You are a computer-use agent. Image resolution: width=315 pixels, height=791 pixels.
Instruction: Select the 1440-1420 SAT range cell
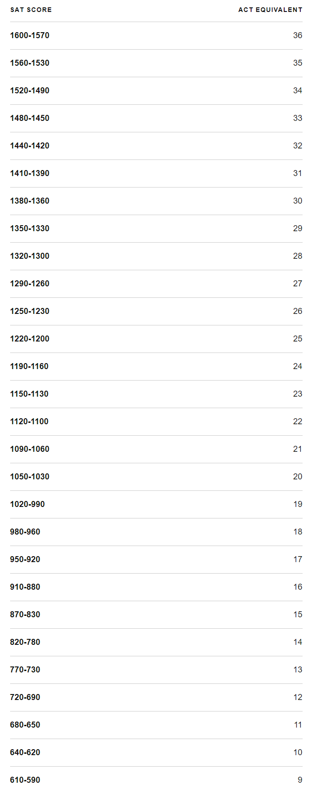[x=30, y=146]
